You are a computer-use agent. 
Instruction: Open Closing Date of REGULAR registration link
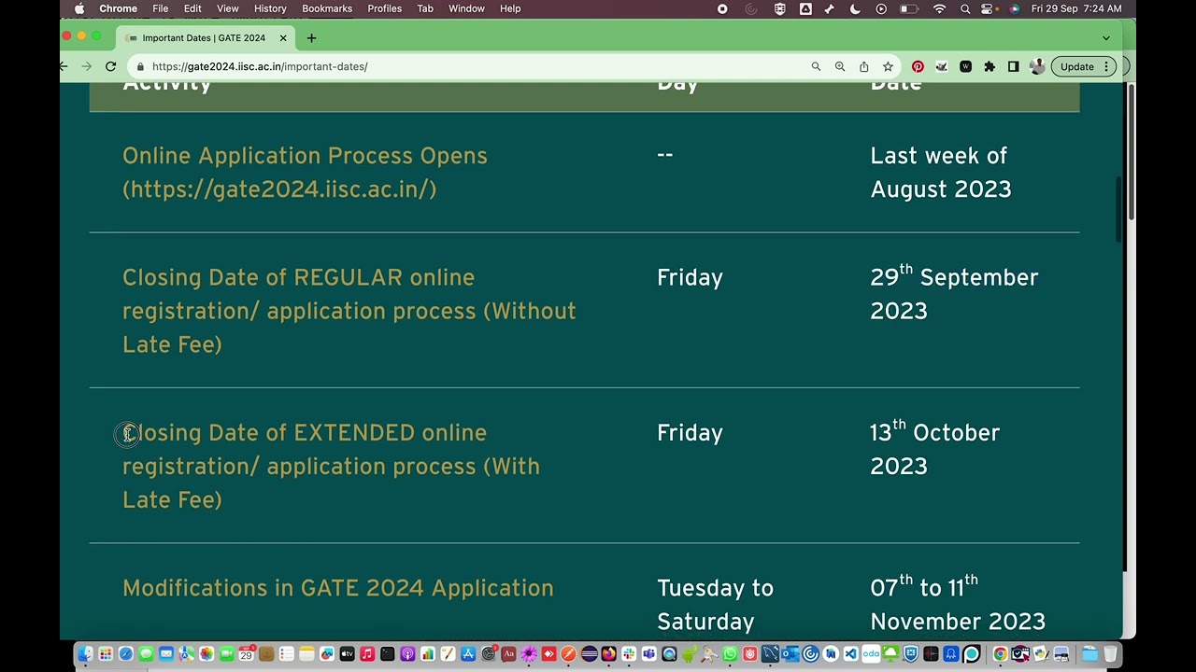[x=349, y=311]
